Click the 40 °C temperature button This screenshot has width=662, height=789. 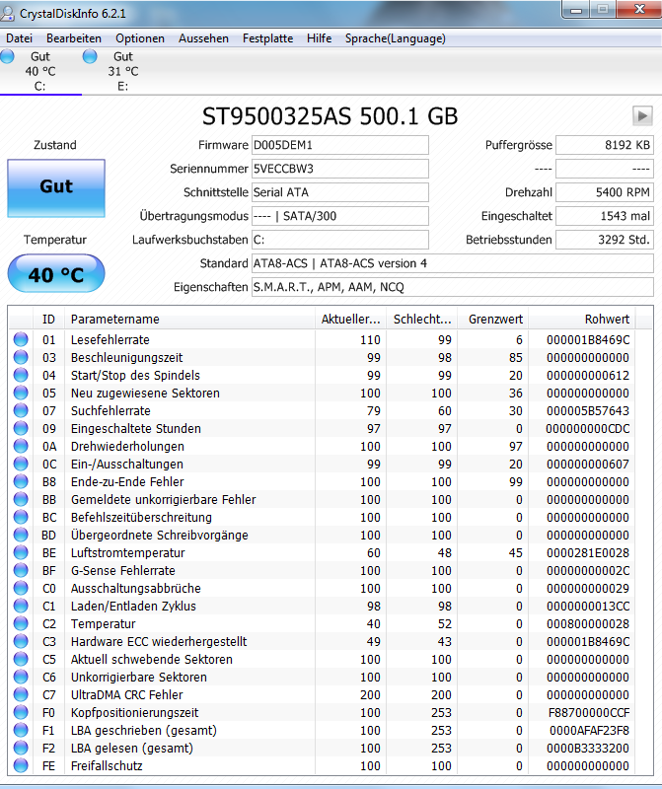tap(56, 274)
